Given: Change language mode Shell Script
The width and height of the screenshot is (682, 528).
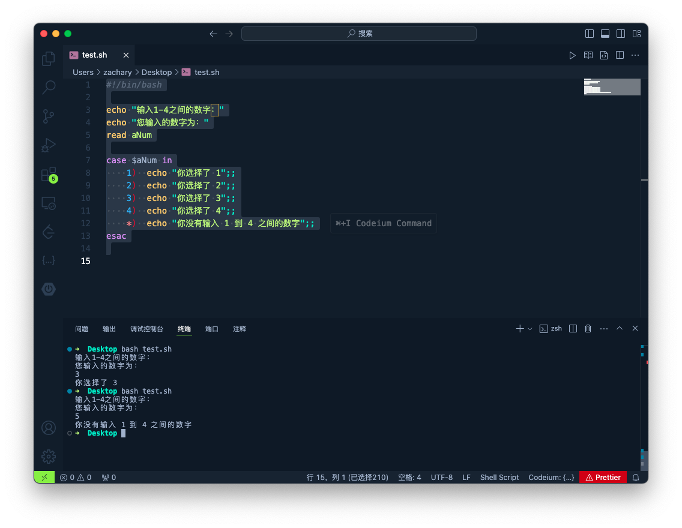Looking at the screenshot, I should pos(499,478).
